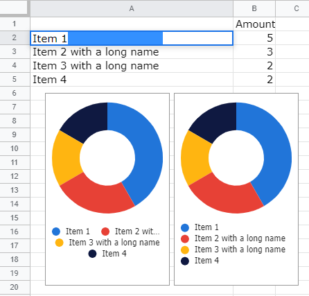
Task: Select row 4 header
Action: (x=15, y=65)
